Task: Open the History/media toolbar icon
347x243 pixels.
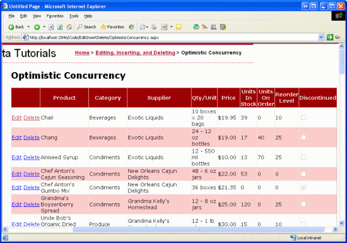Action: [131, 27]
